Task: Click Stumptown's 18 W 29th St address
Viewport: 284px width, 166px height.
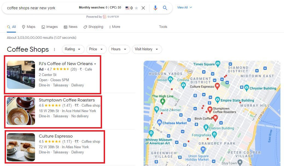Action: pos(49,111)
